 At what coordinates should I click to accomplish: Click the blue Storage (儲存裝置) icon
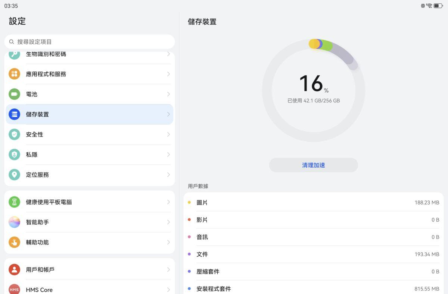coord(14,114)
